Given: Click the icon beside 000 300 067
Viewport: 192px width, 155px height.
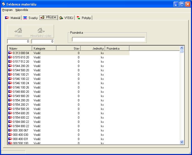Looking at the screenshot, I should point(10,130).
